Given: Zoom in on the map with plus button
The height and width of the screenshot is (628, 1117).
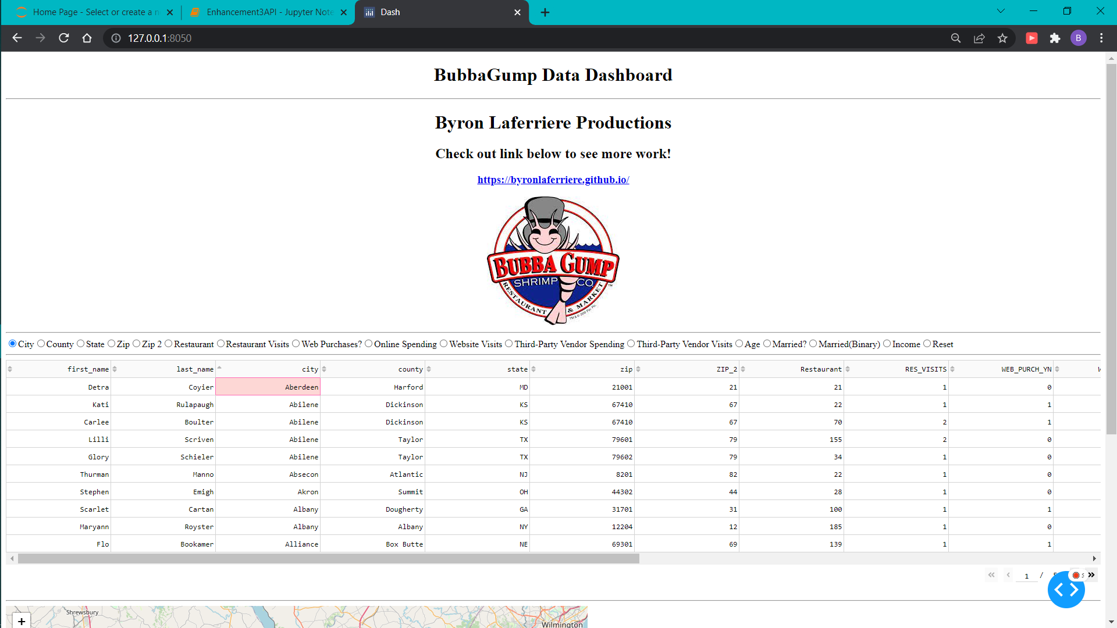Looking at the screenshot, I should click(22, 620).
